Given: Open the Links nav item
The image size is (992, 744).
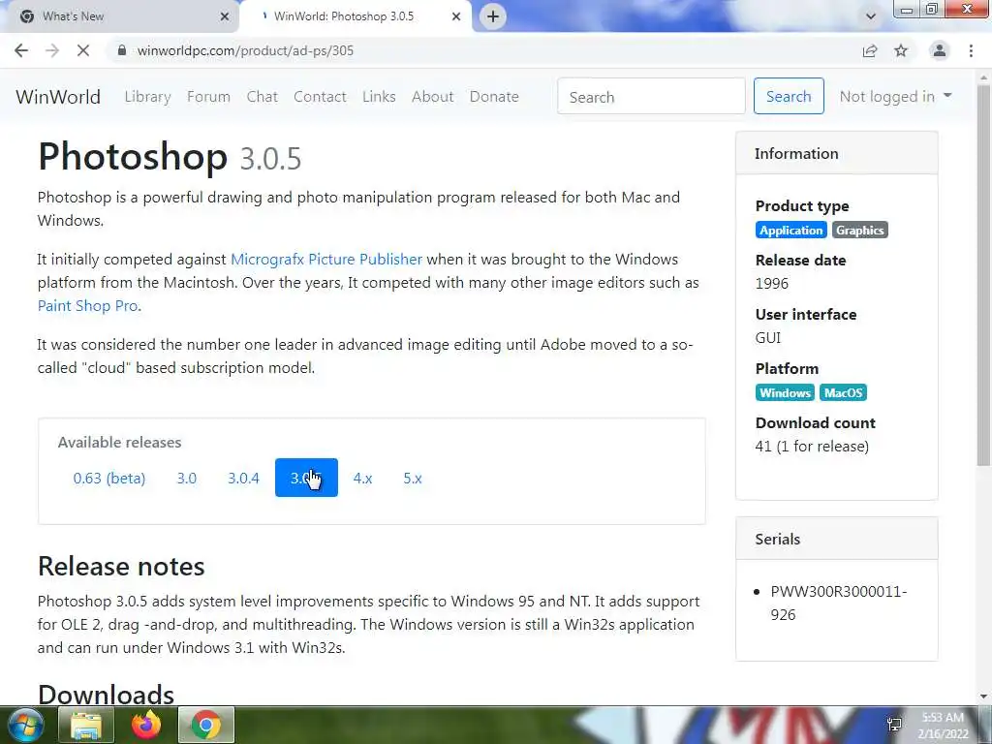Looking at the screenshot, I should click(x=379, y=97).
